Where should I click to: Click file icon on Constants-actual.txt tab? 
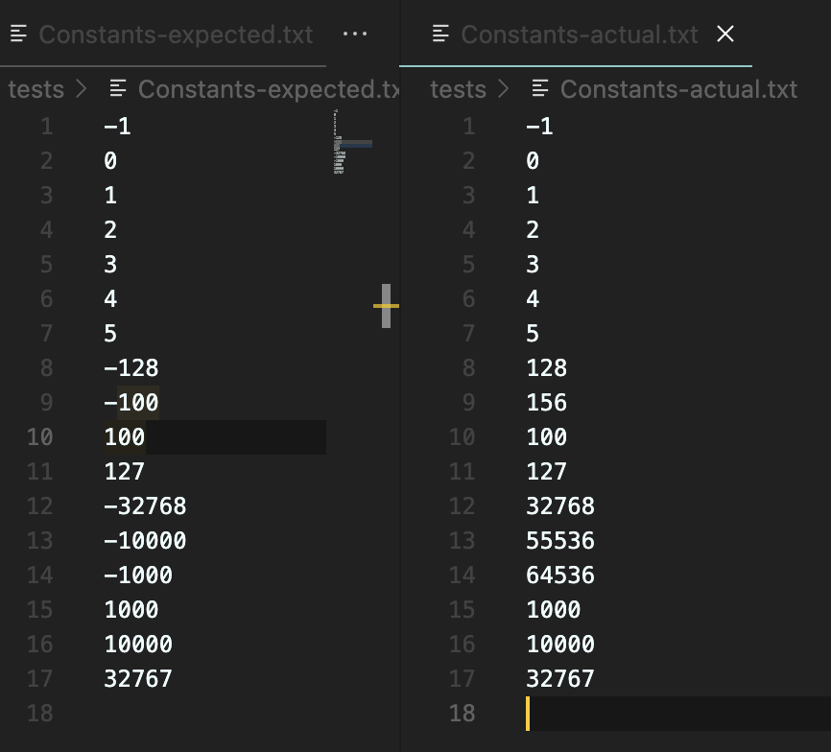(x=441, y=35)
